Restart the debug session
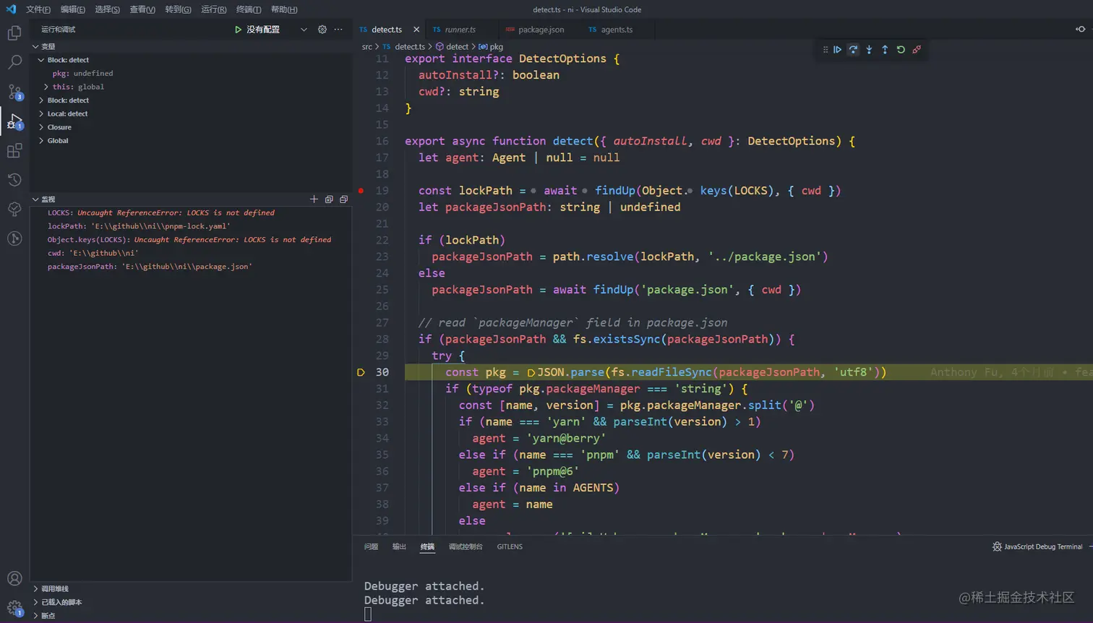 coord(901,50)
